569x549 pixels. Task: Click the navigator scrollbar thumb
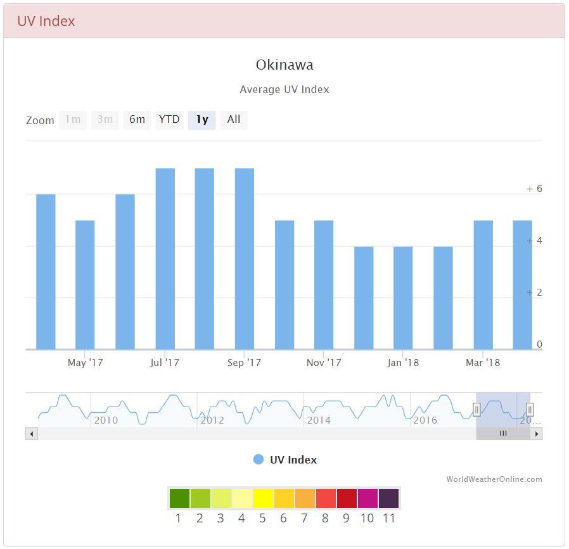pyautogui.click(x=503, y=434)
